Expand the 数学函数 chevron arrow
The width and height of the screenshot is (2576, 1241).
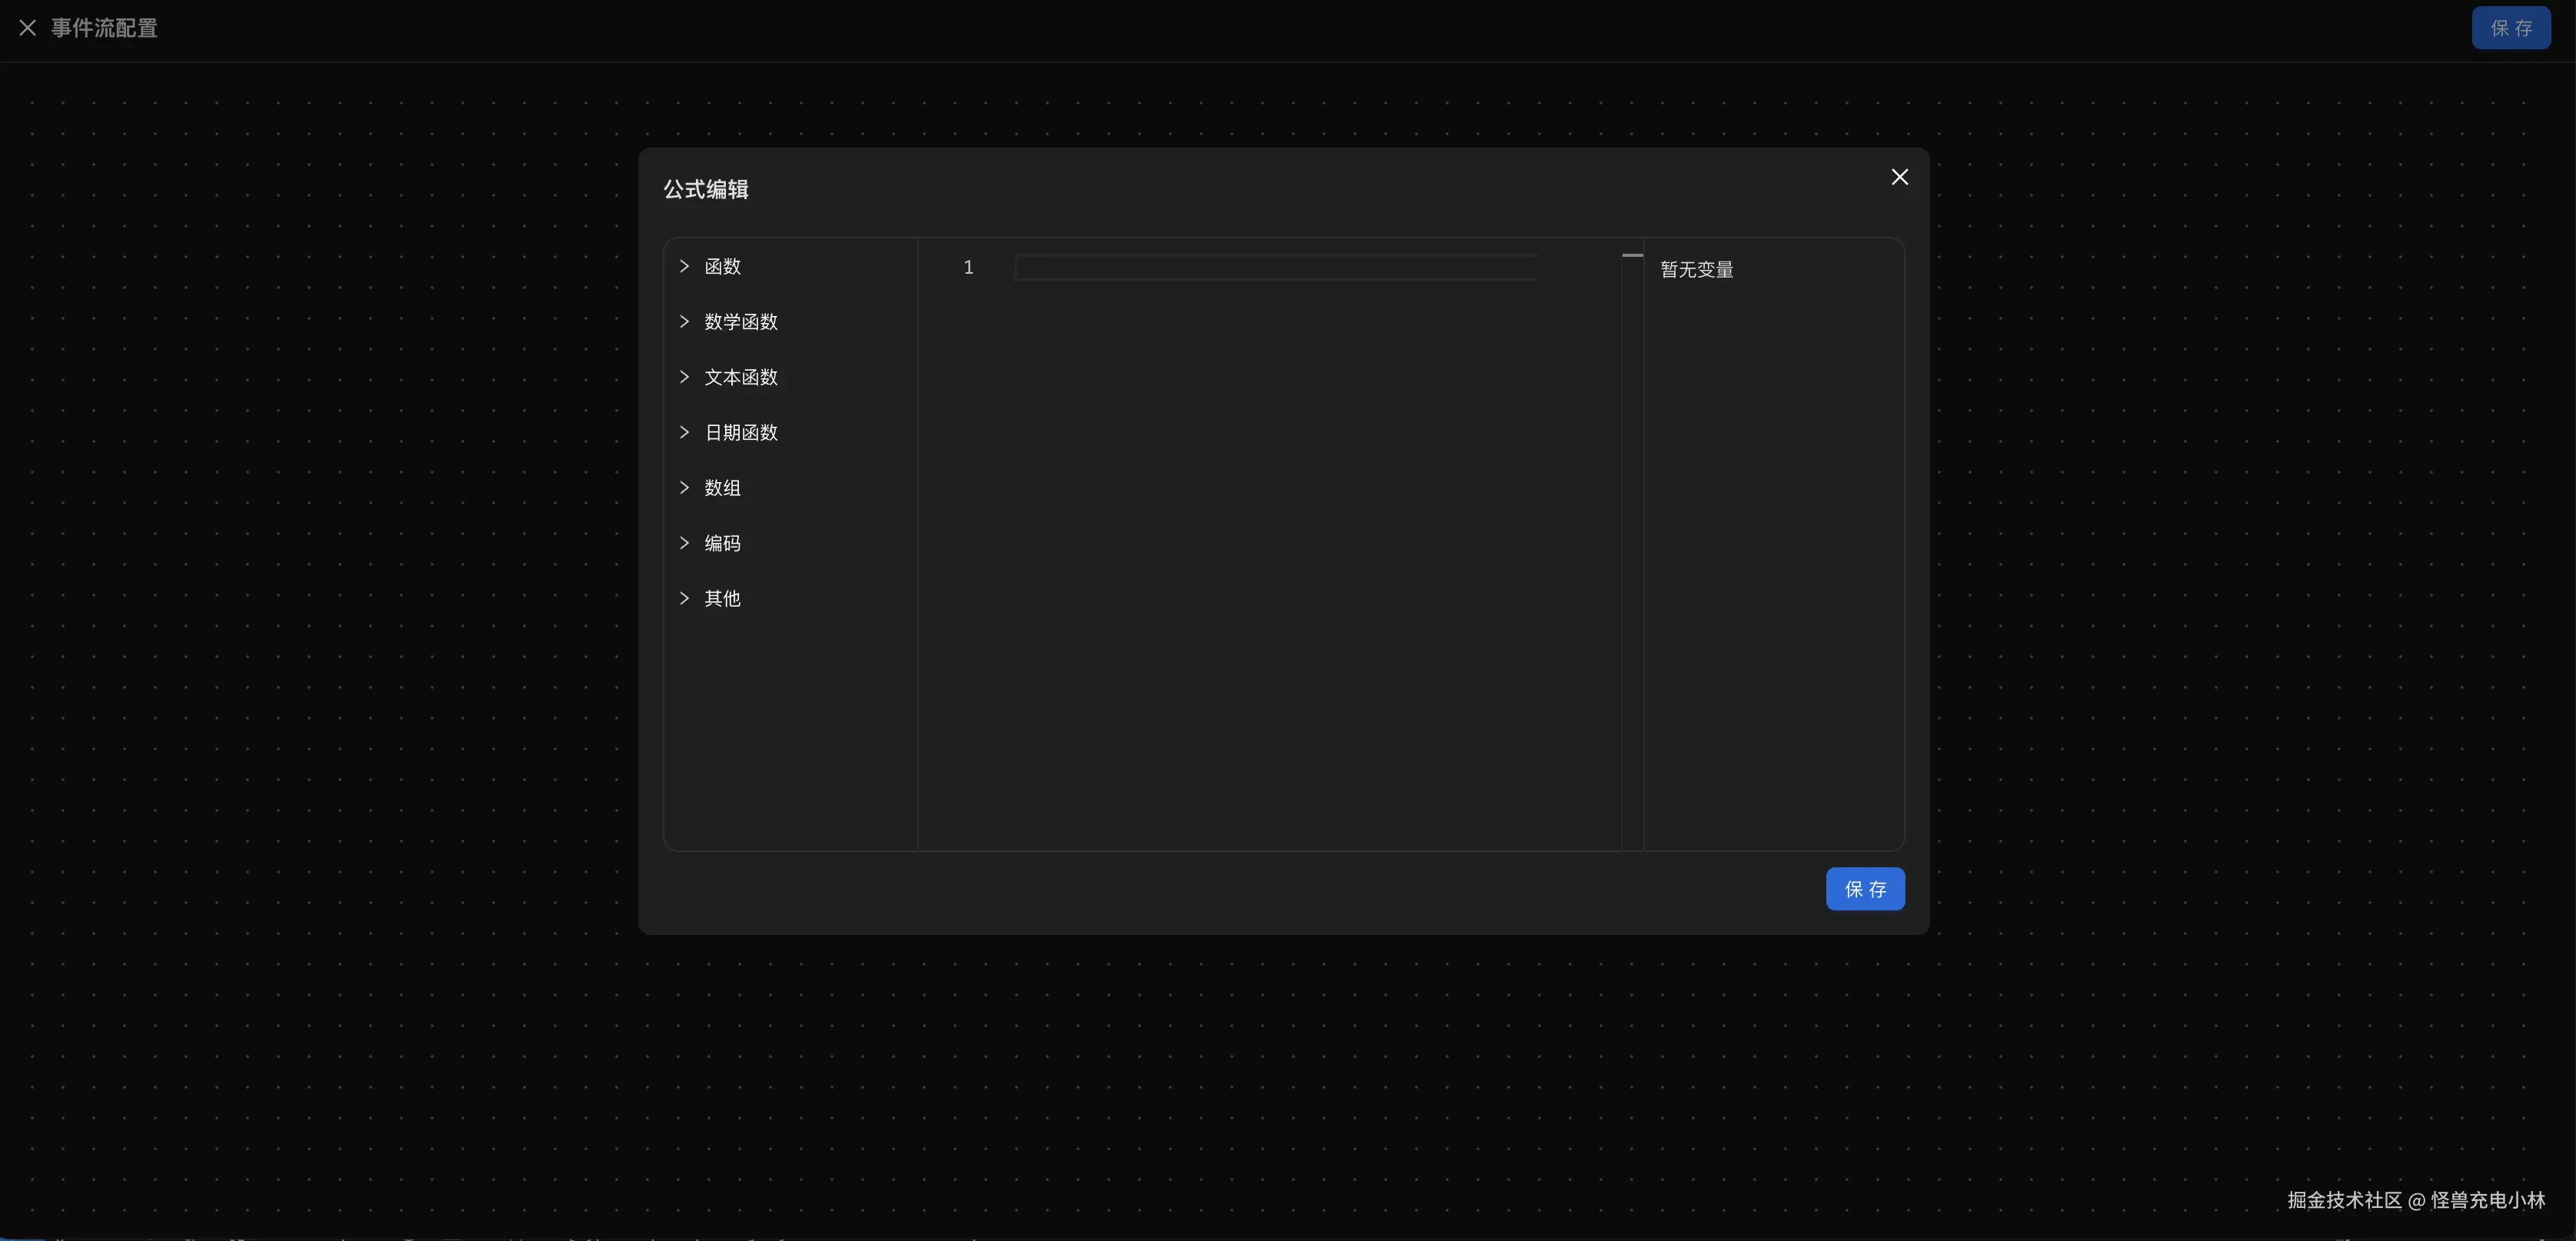(684, 321)
